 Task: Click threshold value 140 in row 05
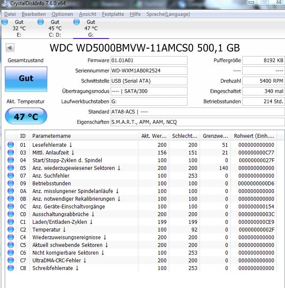click(x=223, y=168)
